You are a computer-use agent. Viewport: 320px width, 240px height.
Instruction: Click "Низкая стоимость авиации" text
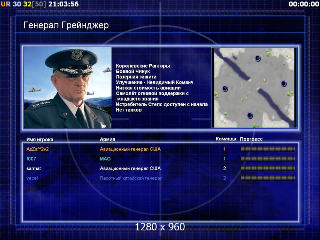click(x=148, y=88)
